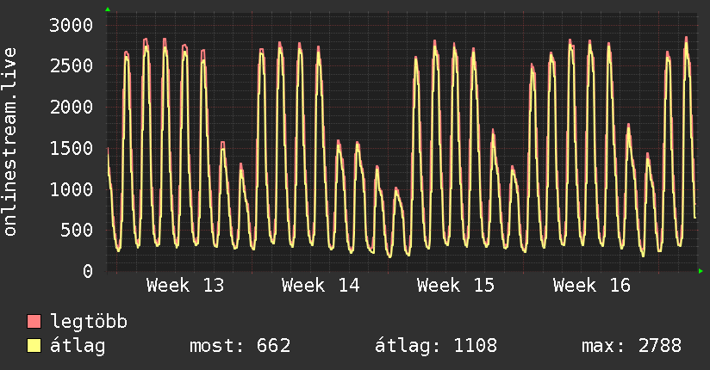The width and height of the screenshot is (710, 370).
Task: Click the 'átlag: 1108' average value
Action: [x=436, y=346]
